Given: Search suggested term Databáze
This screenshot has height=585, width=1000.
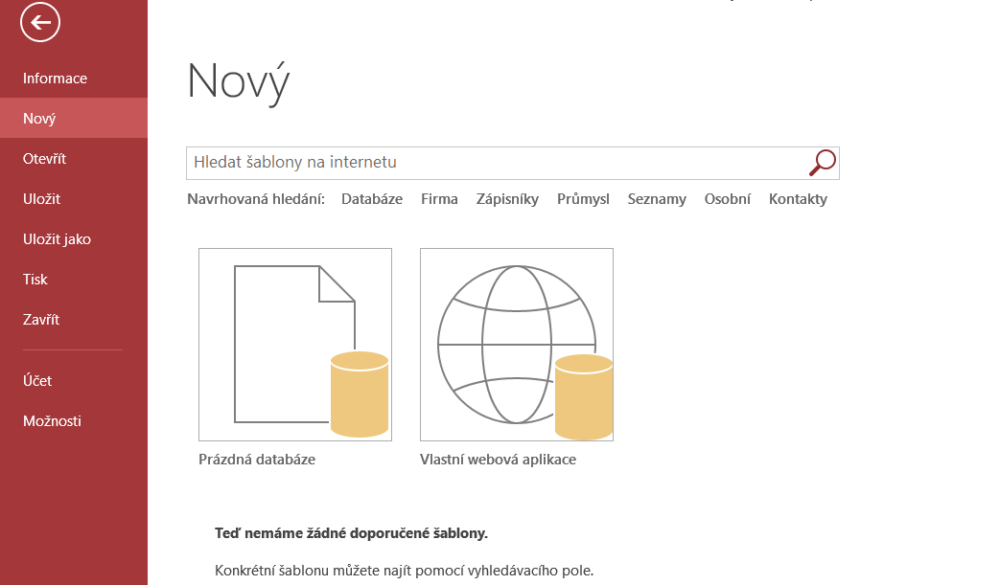Looking at the screenshot, I should click(372, 199).
